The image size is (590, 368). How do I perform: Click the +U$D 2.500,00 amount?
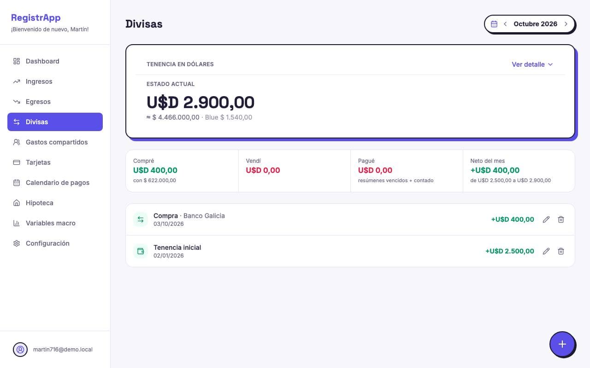point(510,251)
